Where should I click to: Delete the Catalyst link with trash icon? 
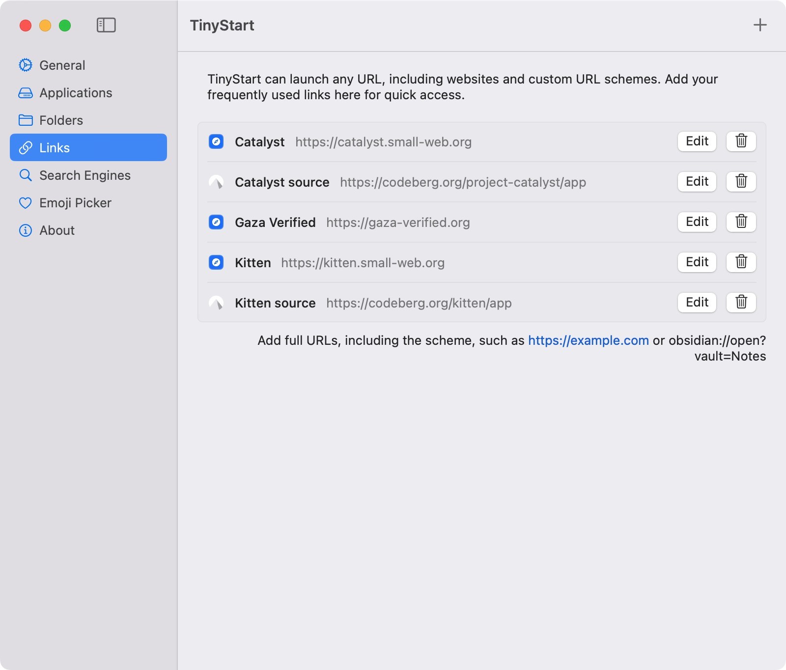(741, 141)
